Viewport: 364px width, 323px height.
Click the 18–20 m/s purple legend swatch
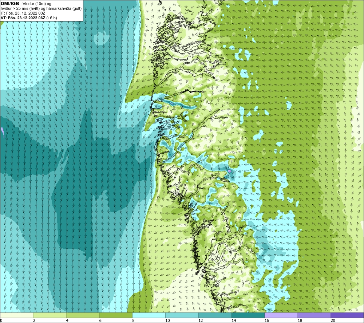314,315
